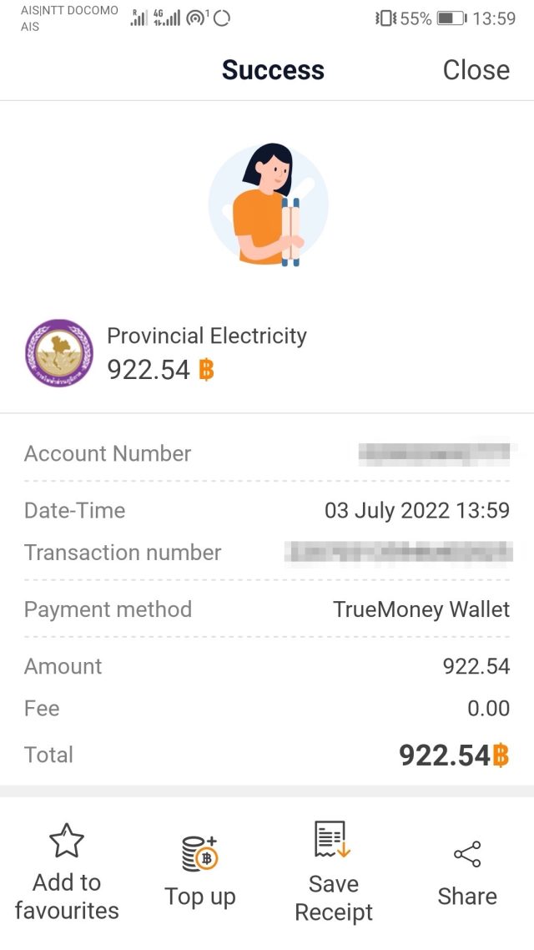Image resolution: width=534 pixels, height=950 pixels.
Task: Tap the Top up label
Action: [200, 897]
